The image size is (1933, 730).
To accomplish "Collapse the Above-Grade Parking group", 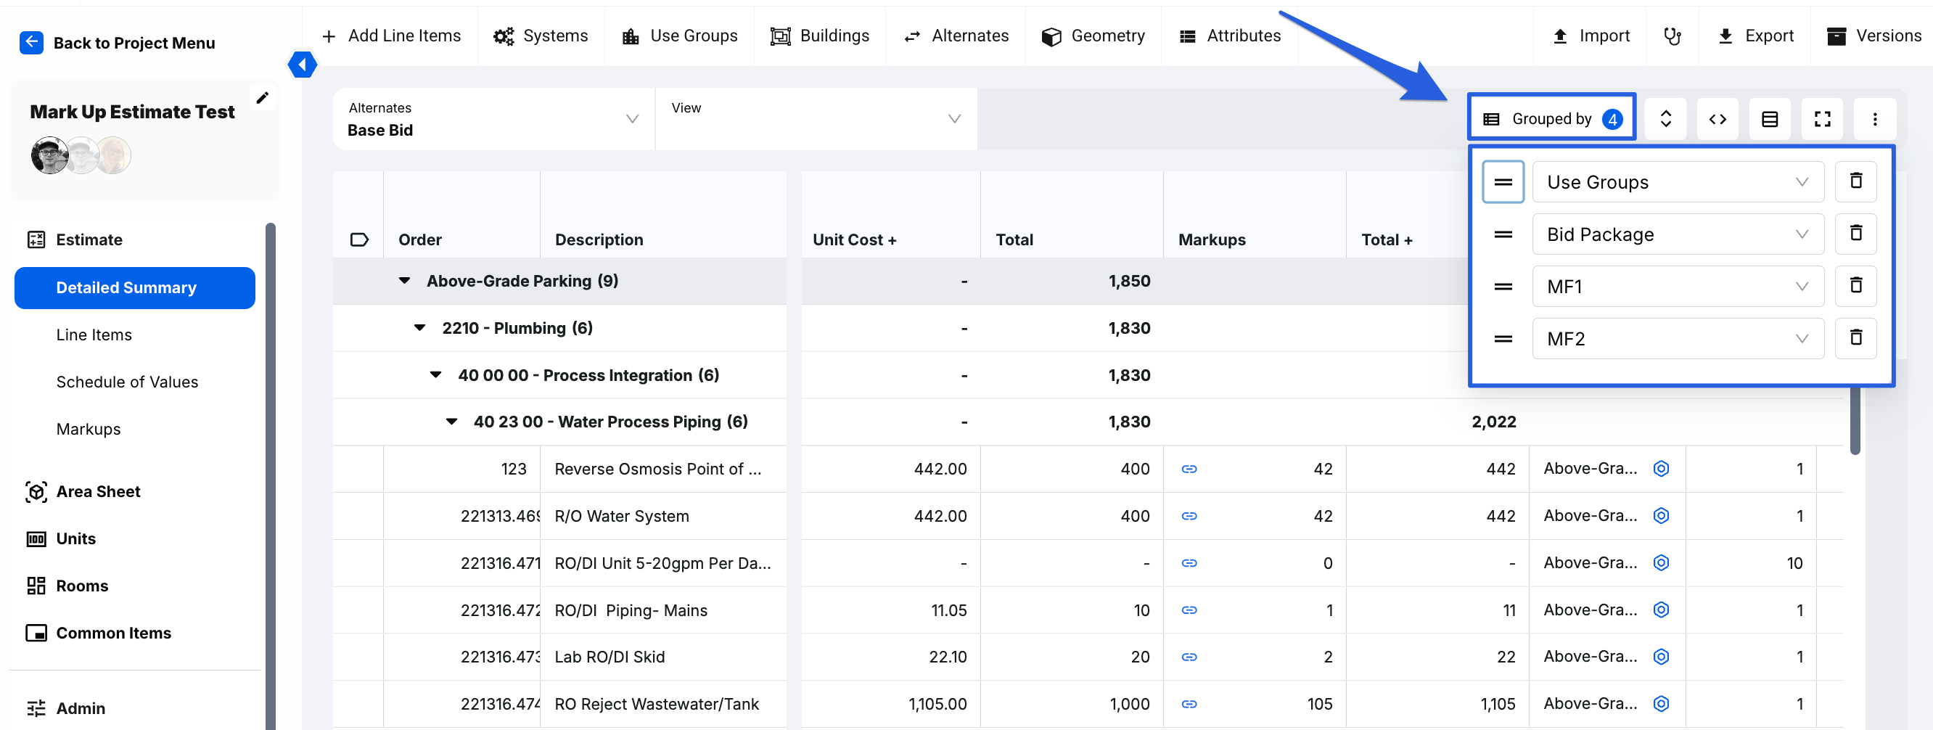I will (404, 282).
